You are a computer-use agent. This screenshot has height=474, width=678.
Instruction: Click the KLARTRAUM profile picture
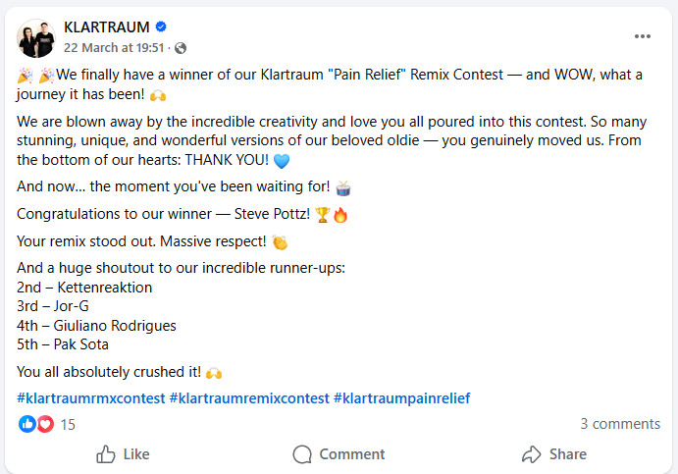tap(35, 37)
